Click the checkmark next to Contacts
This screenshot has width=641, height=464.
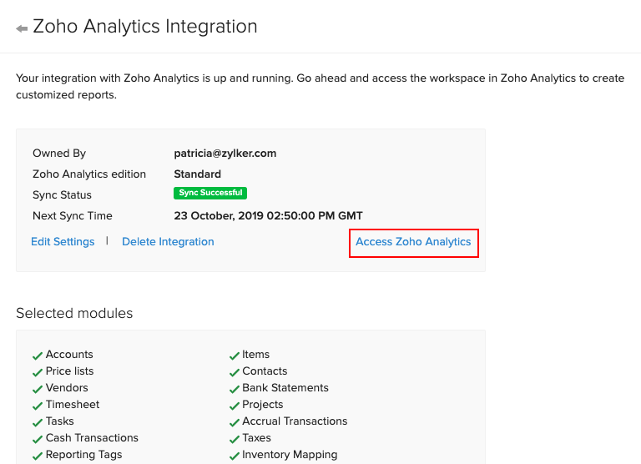click(235, 372)
